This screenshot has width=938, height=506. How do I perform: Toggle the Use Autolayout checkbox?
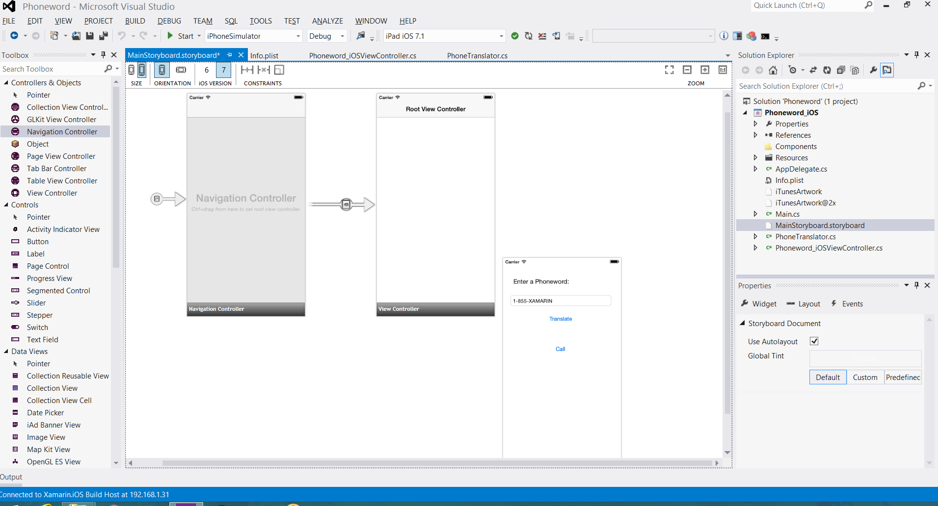[x=814, y=341]
